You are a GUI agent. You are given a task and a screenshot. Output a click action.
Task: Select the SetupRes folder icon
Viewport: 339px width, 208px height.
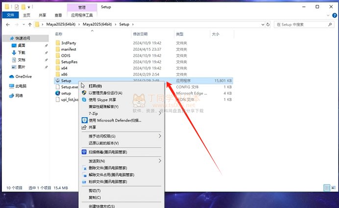[x=57, y=62]
